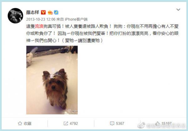Viewport: 188px width, 131px height.
Task: Click the crown membership badge icon
Action: click(50, 13)
